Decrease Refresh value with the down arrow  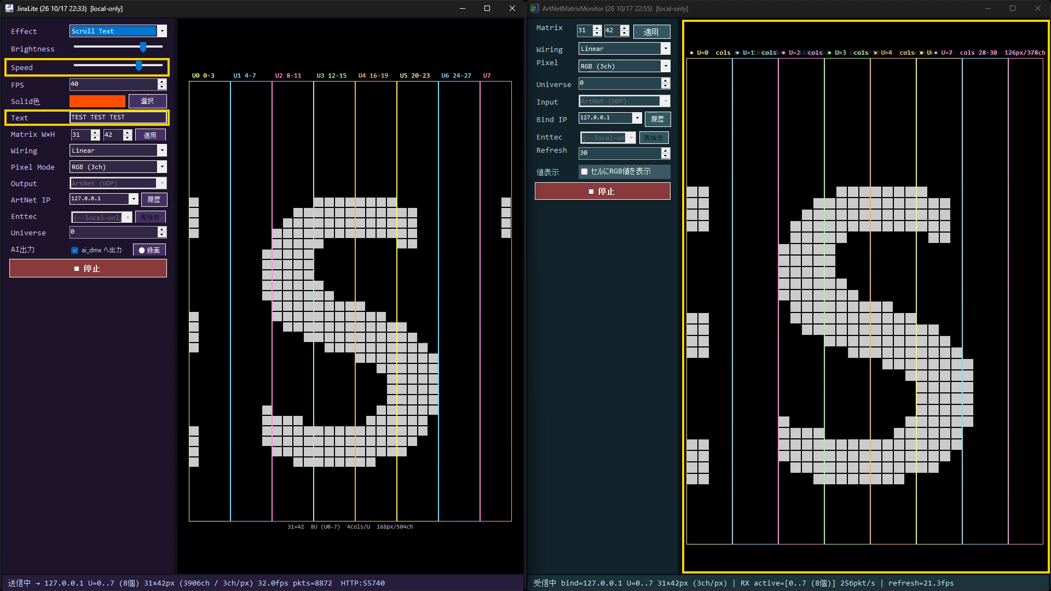(x=666, y=157)
